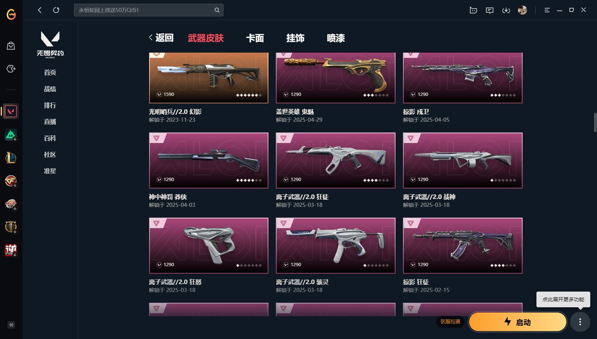
Task: Click the 启动 launch button
Action: coord(518,322)
